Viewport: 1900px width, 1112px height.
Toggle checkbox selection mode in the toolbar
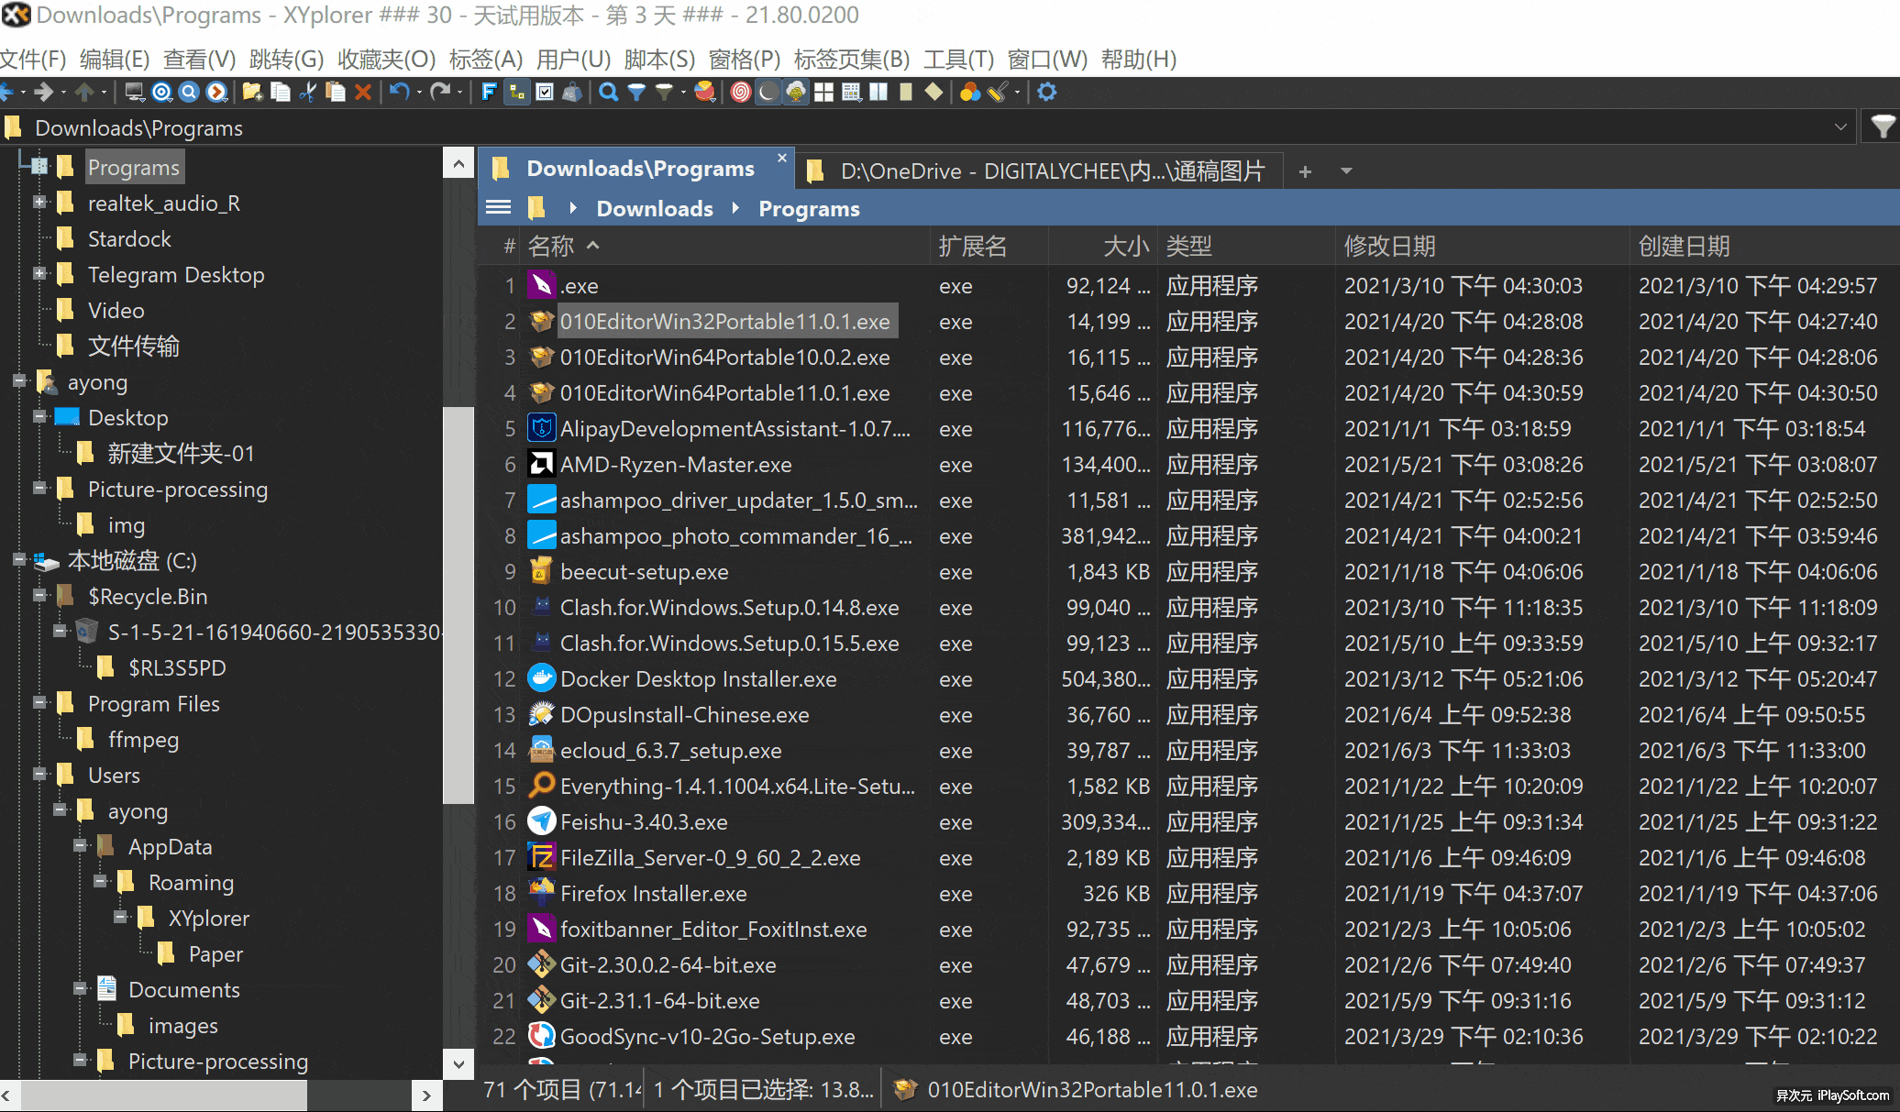click(x=545, y=92)
